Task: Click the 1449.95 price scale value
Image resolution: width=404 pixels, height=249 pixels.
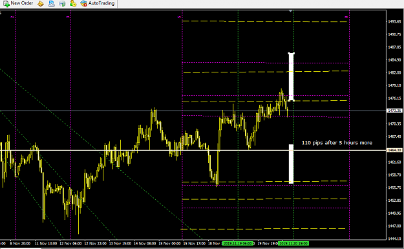Action: click(395, 213)
